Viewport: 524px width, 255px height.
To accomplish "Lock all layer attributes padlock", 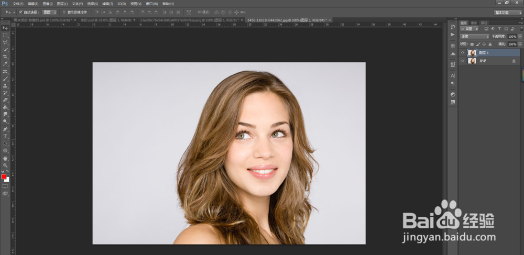I will (x=490, y=44).
